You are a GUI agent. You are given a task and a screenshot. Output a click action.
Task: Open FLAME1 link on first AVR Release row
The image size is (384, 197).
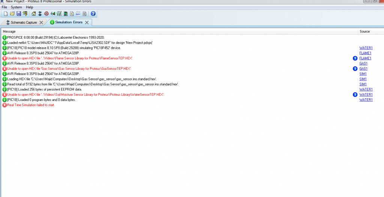[365, 53]
